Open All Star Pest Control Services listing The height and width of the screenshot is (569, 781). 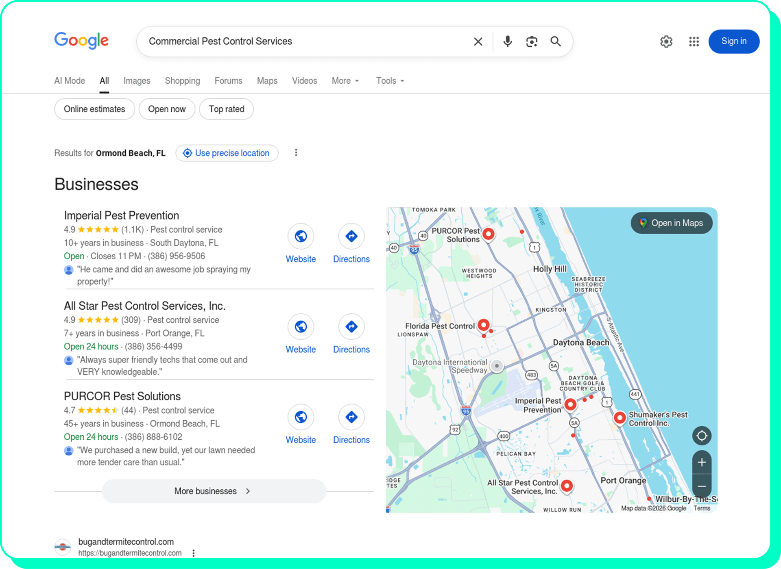tap(144, 306)
